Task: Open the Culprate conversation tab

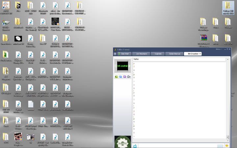Action: (x=158, y=54)
